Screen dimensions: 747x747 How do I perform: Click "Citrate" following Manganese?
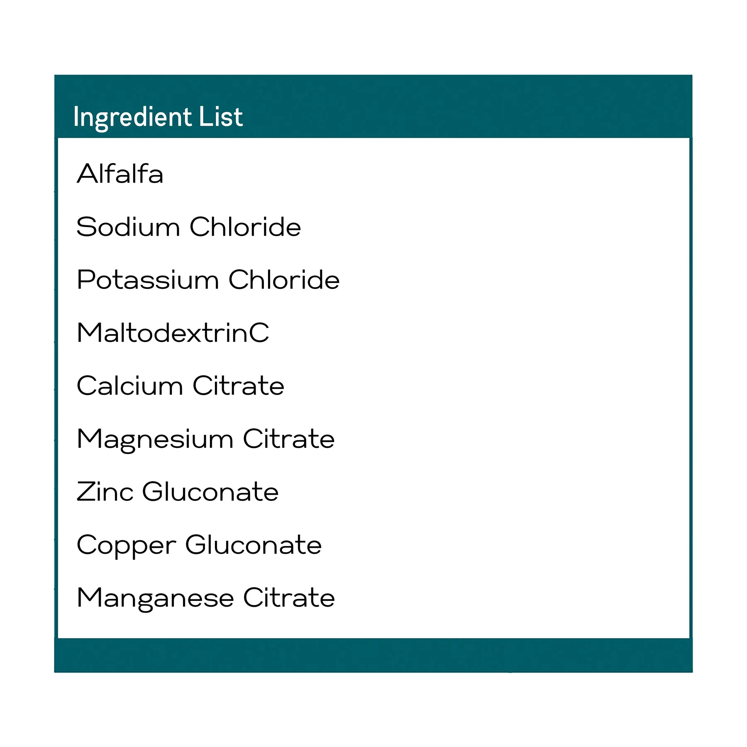[x=289, y=598]
